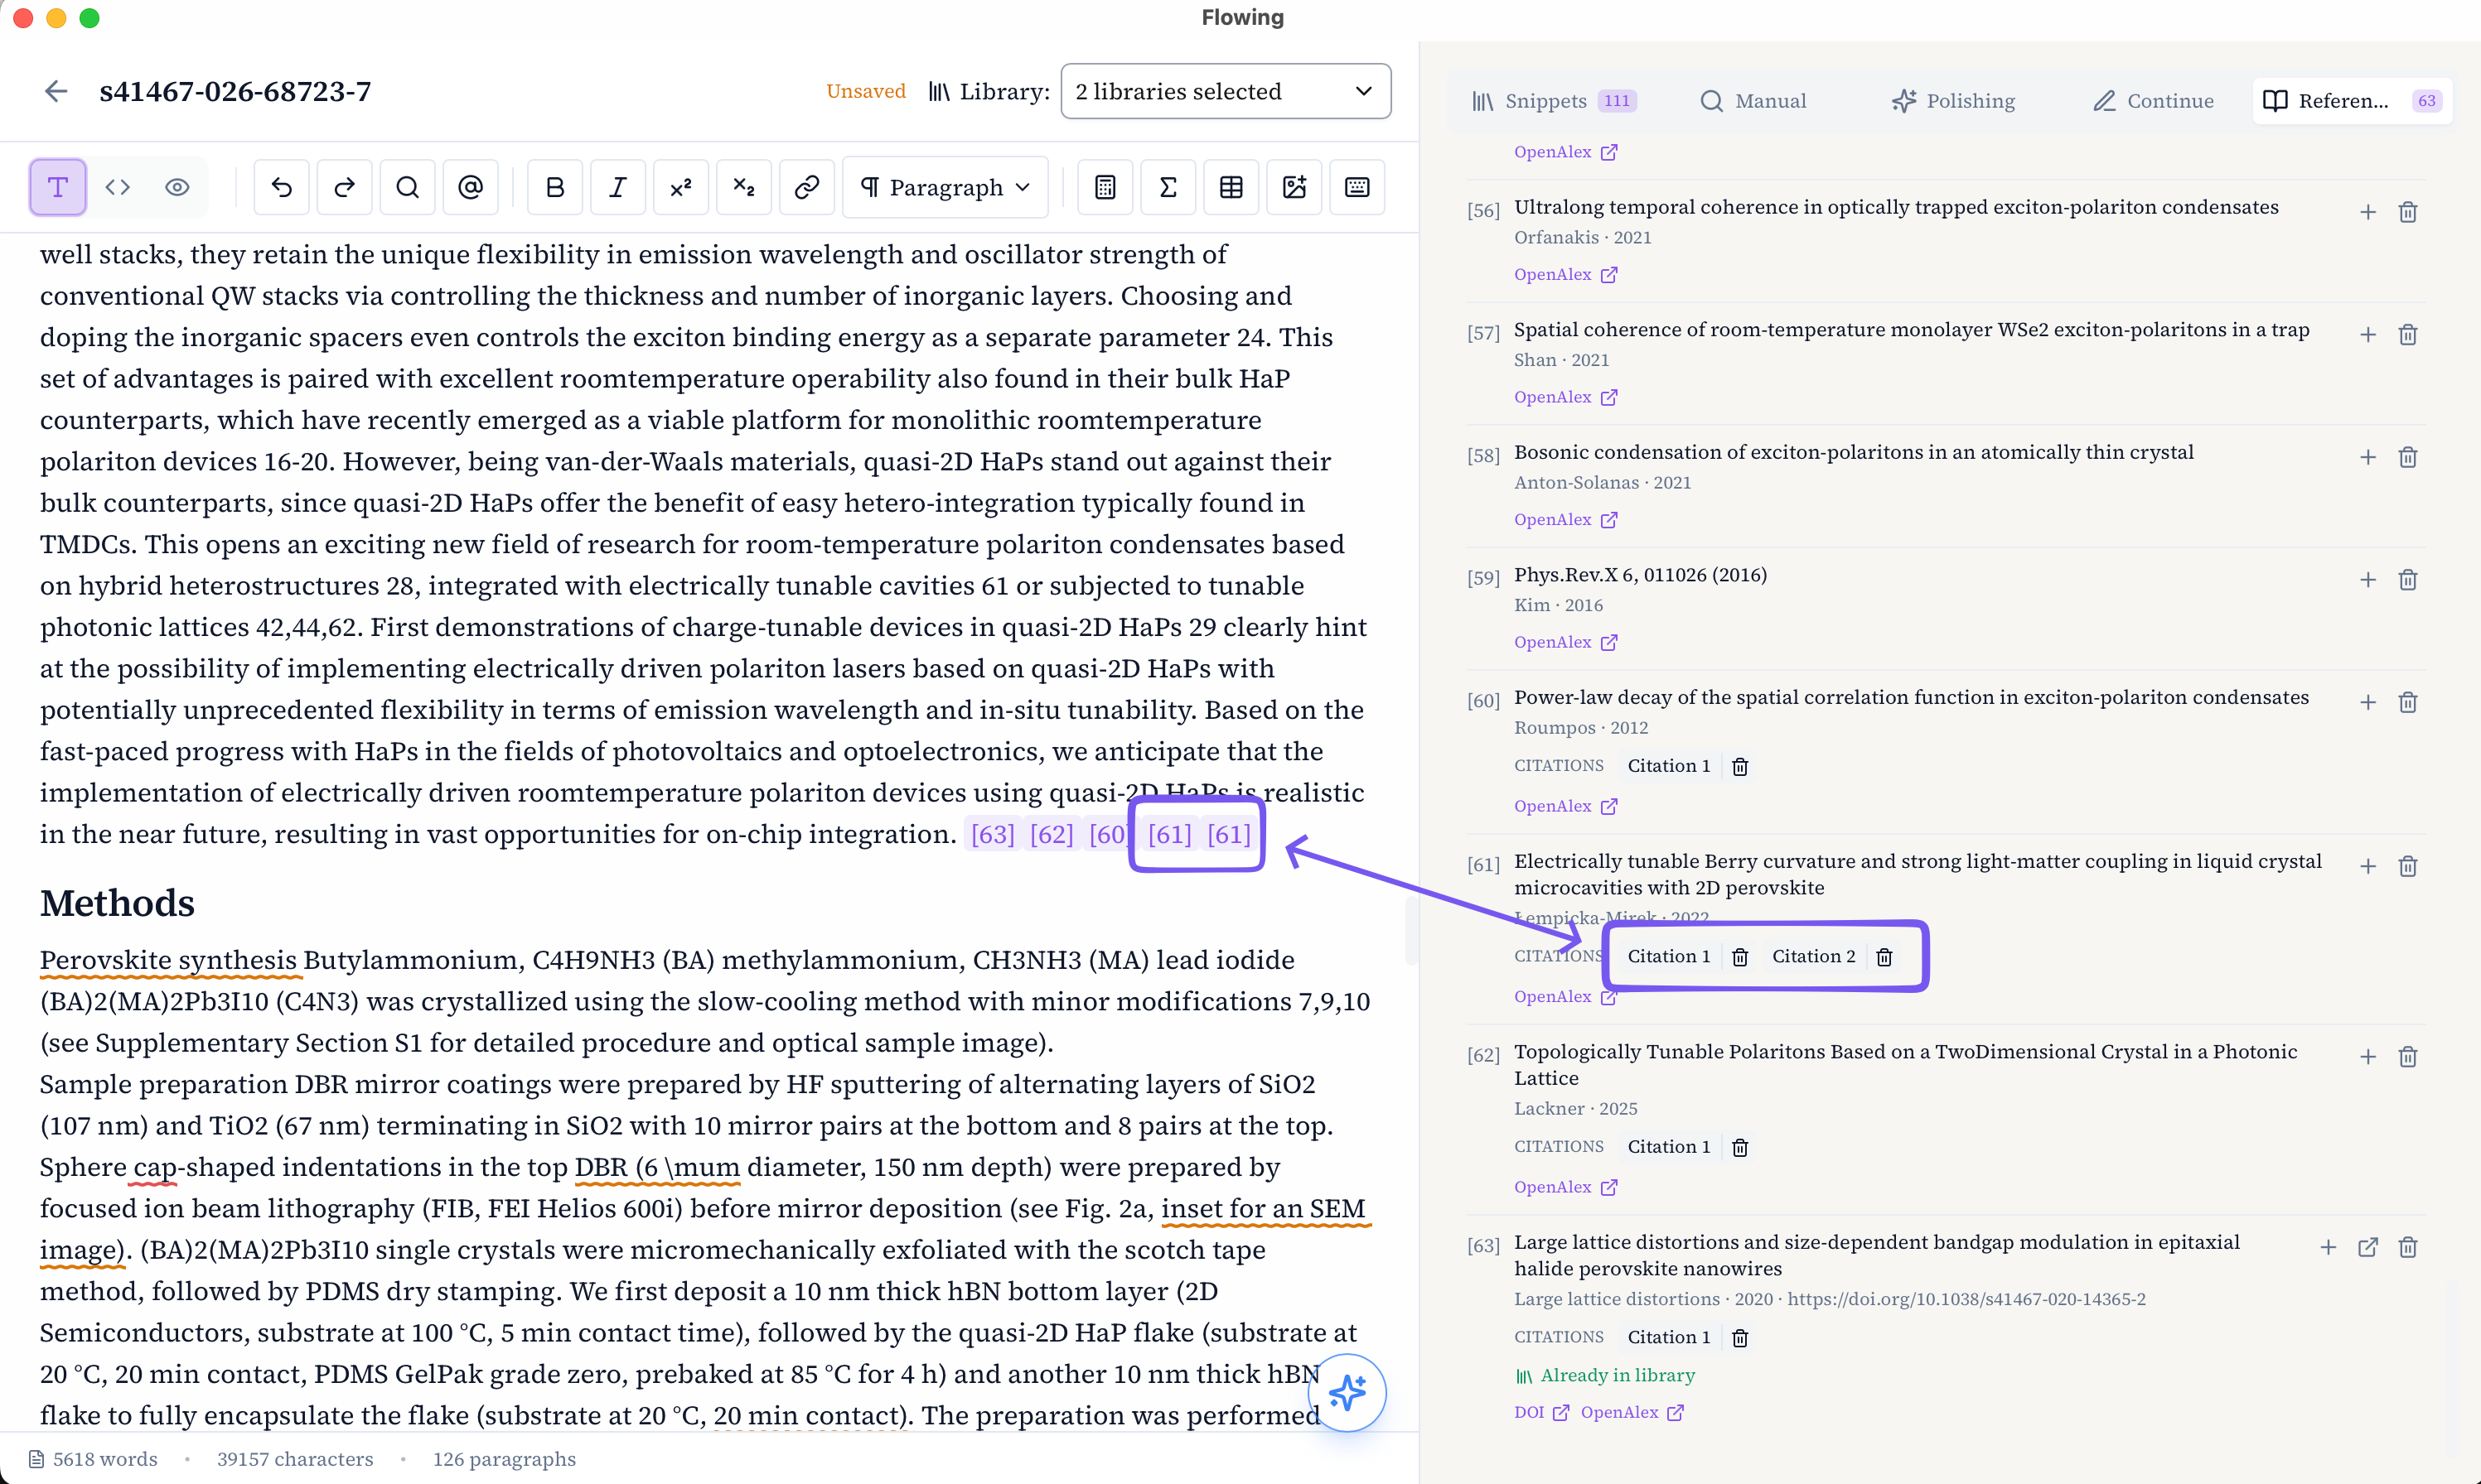Select Citation 2 of reference 61
Screen dimensions: 2481x1484
pyautogui.click(x=1814, y=956)
